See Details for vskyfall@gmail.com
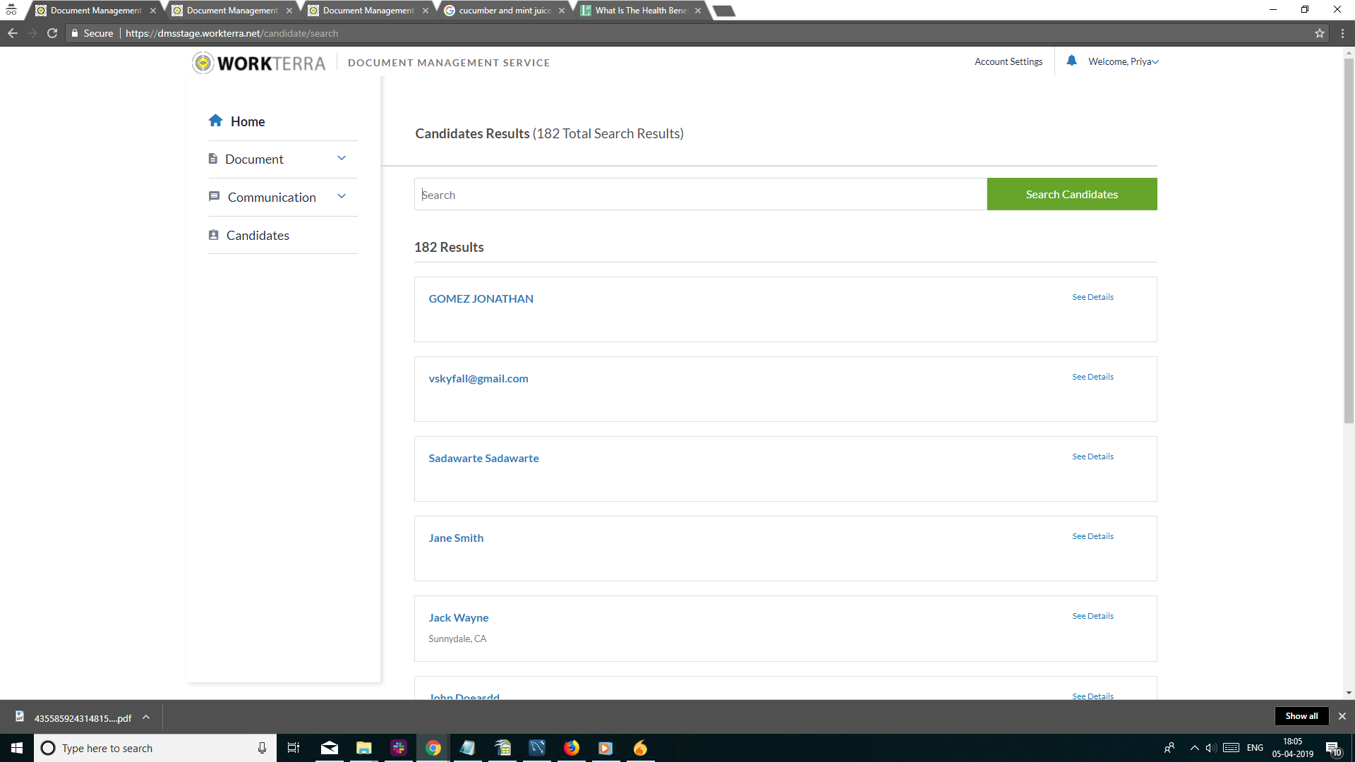Screen dimensions: 1355x762 pos(1092,377)
